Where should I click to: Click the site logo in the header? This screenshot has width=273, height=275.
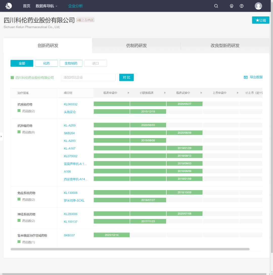[8, 6]
